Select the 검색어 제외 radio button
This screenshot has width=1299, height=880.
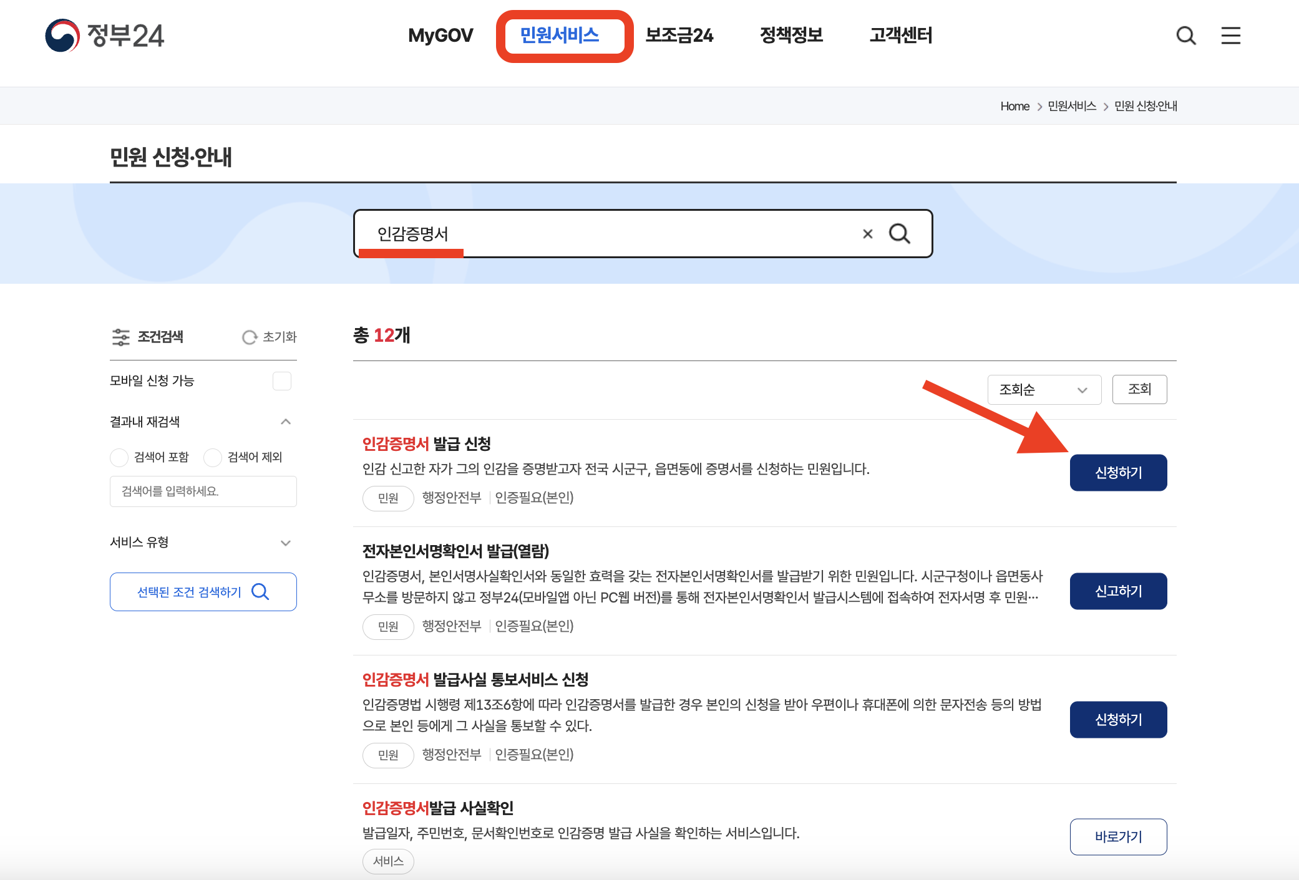click(x=212, y=457)
